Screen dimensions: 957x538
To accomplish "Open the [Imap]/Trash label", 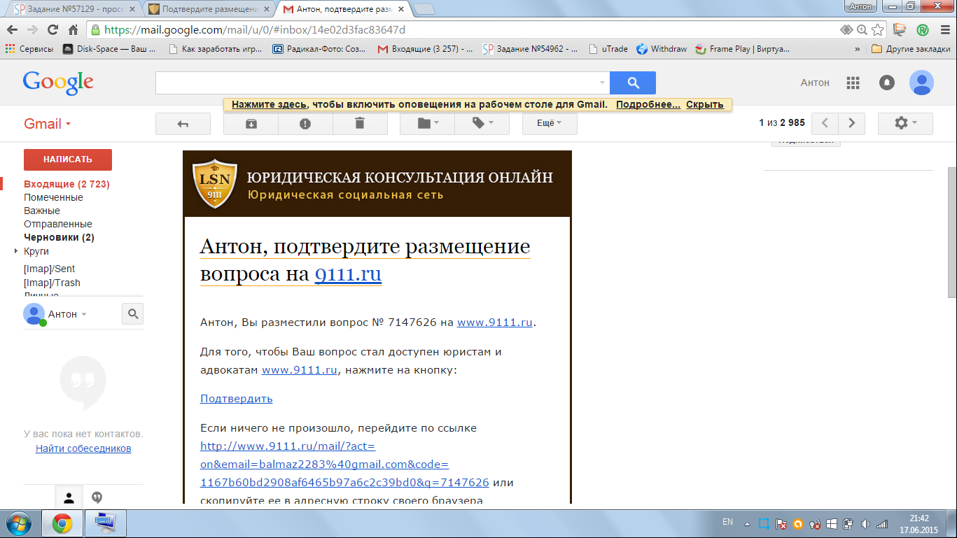I will (52, 283).
